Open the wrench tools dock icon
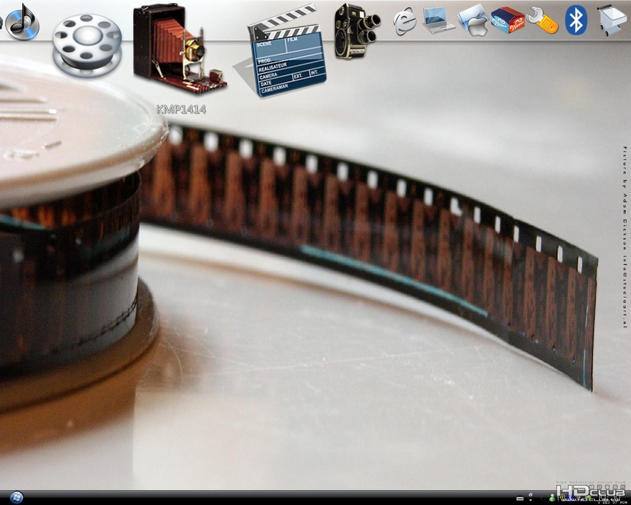Image resolution: width=631 pixels, height=505 pixels. pyautogui.click(x=542, y=20)
